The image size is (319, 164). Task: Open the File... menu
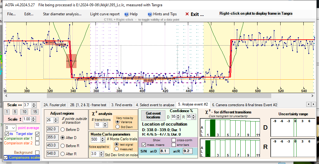(x=11, y=14)
